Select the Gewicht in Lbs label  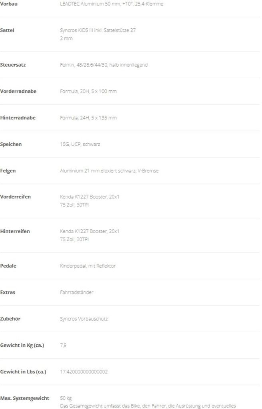point(23,372)
